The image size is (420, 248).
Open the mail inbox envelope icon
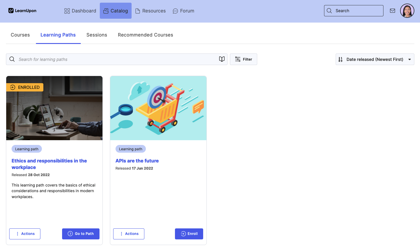(392, 11)
